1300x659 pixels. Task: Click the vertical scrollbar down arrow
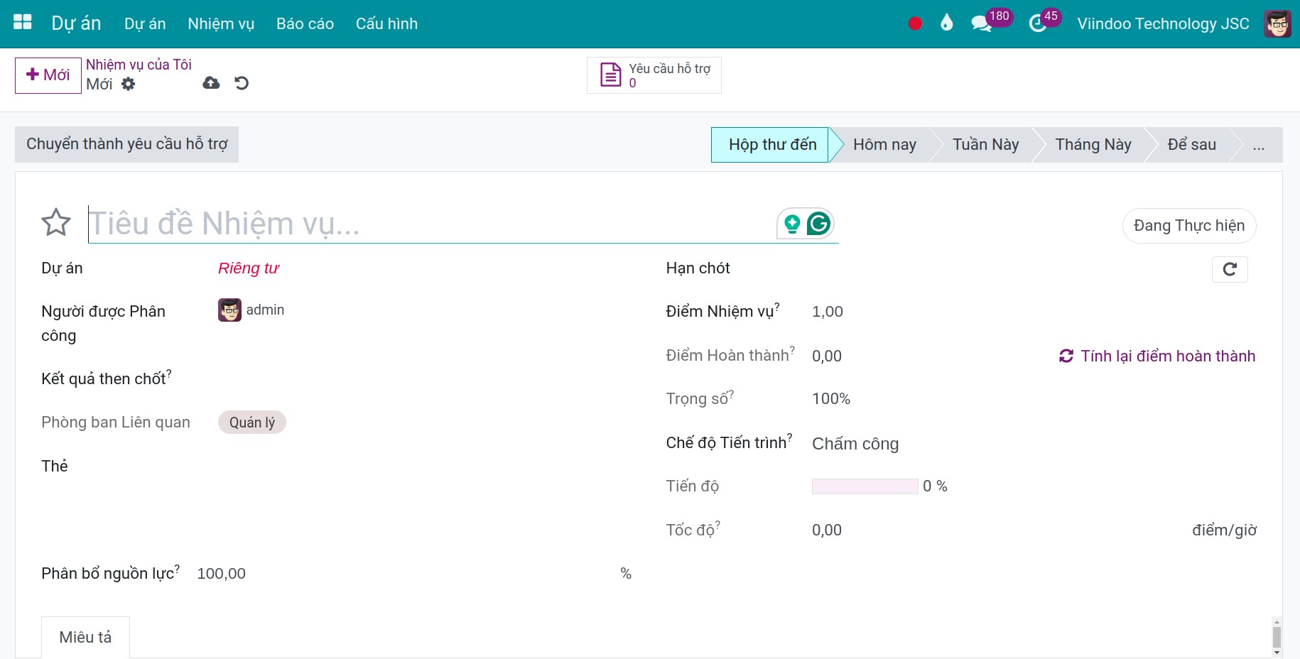[1277, 652]
